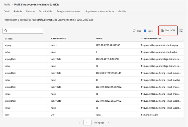Select the Hub radio button
Viewport: 188px width, 127px height.
[x=134, y=31]
